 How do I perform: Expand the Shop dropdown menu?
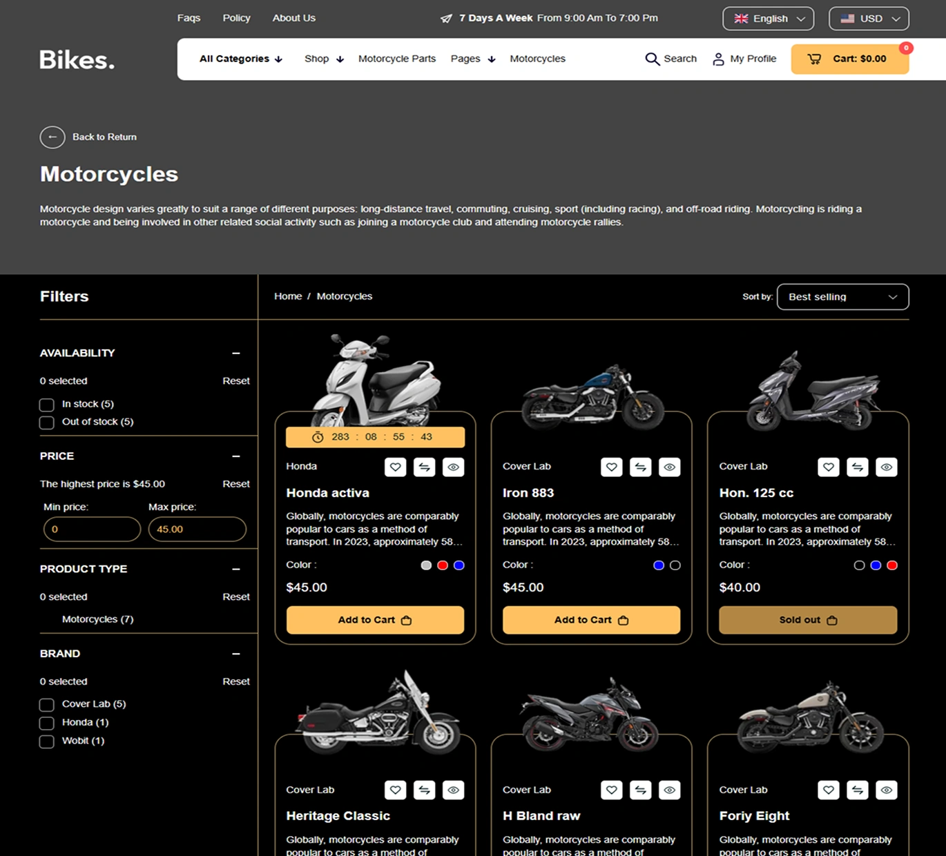coord(324,59)
